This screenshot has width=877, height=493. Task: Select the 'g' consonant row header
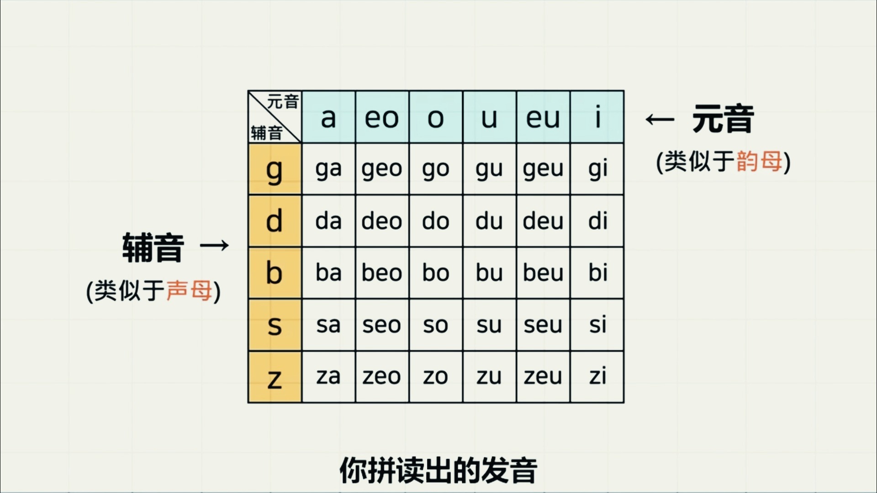pos(274,168)
